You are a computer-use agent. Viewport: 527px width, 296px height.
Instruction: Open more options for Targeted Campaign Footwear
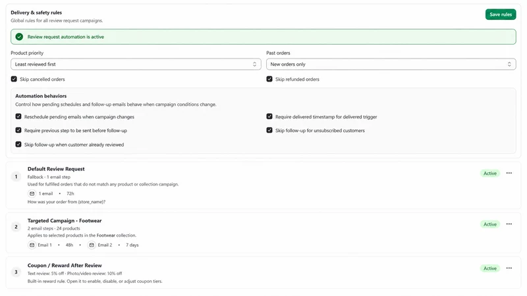[509, 224]
